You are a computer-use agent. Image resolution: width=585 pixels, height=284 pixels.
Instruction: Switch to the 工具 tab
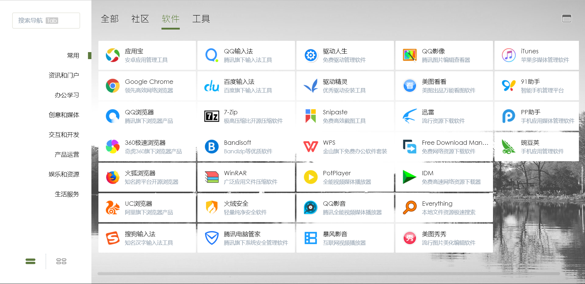(201, 19)
